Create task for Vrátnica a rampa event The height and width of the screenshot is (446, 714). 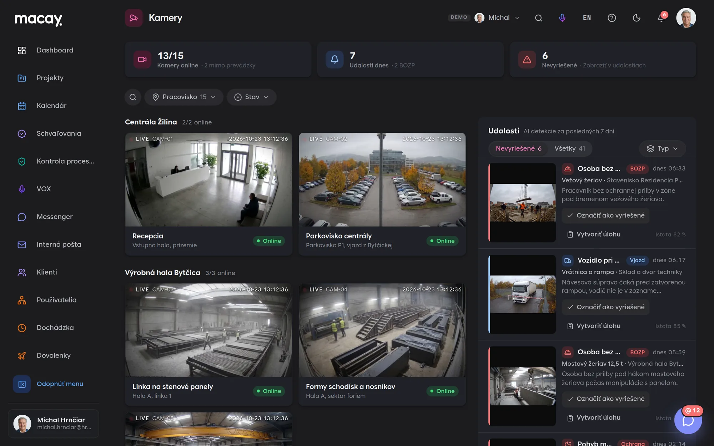click(x=594, y=326)
